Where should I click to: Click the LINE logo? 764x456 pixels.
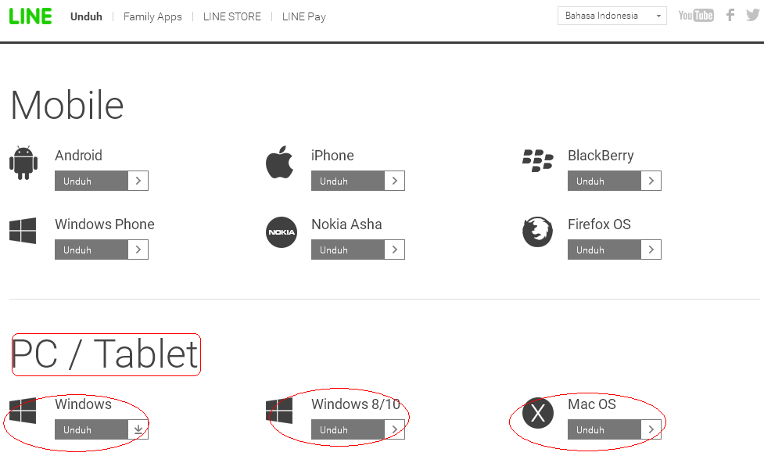pos(30,16)
